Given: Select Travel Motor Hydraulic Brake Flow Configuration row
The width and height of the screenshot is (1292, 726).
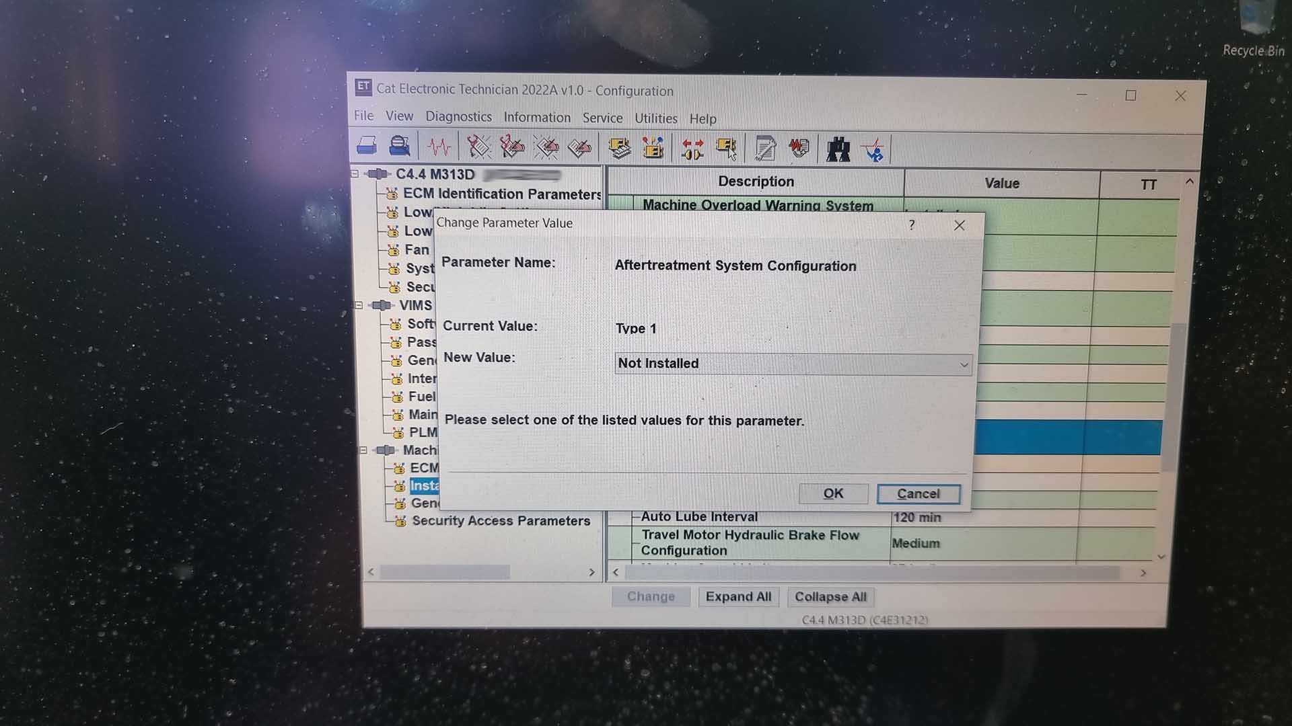Looking at the screenshot, I should point(750,542).
